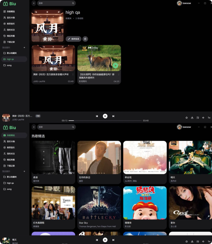The width and height of the screenshot is (212, 244).
Task: Open 音乐大咖 in the 热歌精选 window sidebar
Action: tap(9, 142)
